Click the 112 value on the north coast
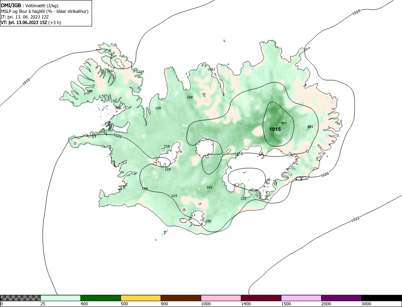The height and width of the screenshot is (307, 402). 212,69
